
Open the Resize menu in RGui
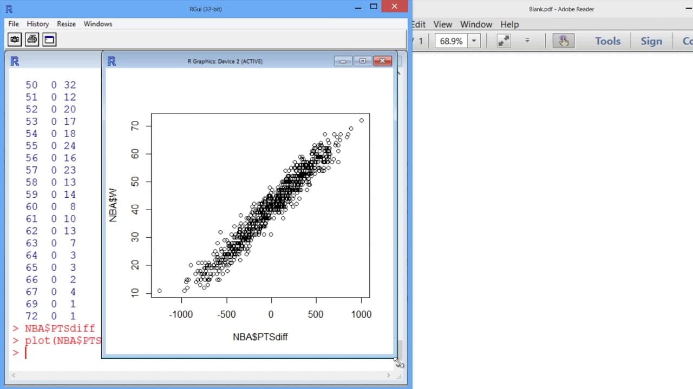point(67,24)
